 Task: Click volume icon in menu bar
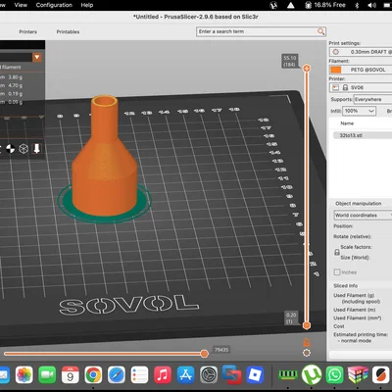(371, 5)
